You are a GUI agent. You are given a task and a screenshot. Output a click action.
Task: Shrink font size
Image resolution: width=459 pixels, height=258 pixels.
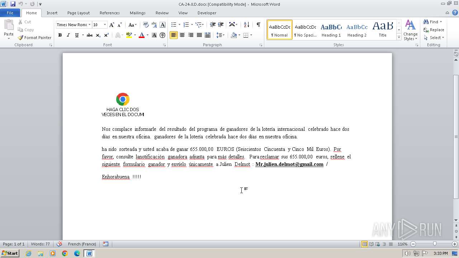point(120,25)
